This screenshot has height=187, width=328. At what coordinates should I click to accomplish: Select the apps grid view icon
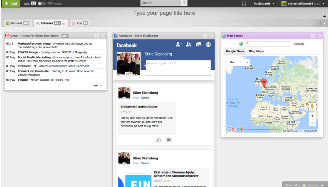[33, 3]
